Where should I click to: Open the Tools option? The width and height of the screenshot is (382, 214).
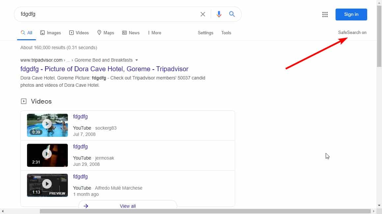(x=226, y=33)
